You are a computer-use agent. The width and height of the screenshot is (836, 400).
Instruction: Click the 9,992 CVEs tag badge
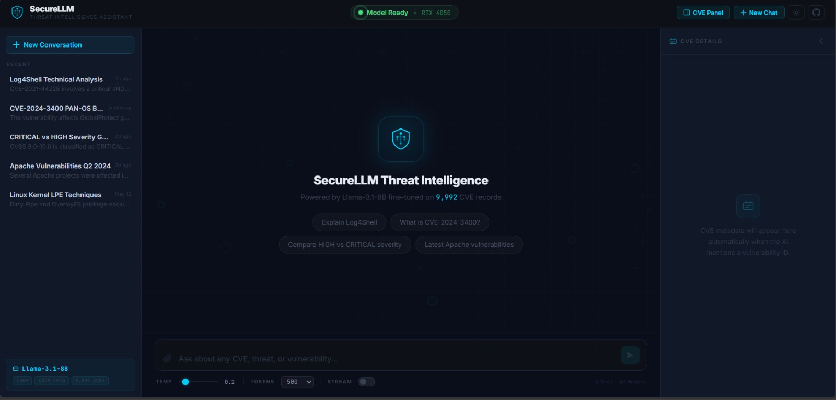90,381
